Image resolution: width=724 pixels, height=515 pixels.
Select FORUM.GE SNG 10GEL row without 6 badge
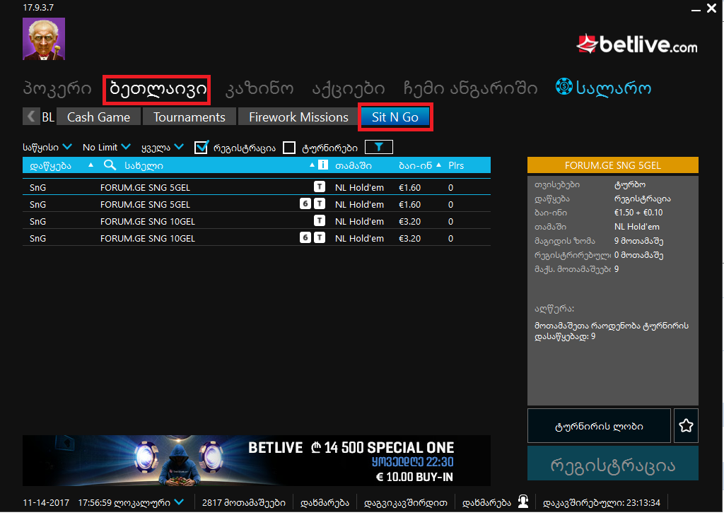point(256,221)
